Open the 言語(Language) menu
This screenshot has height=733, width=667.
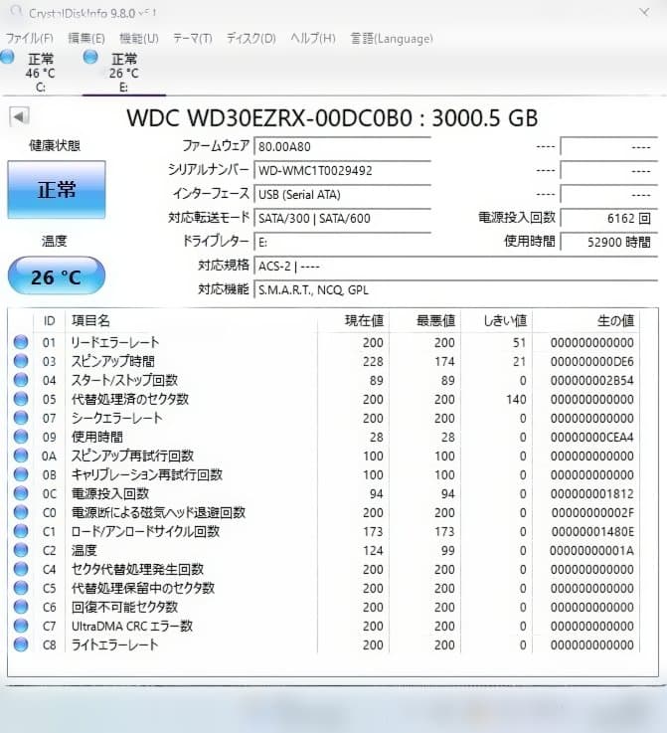click(x=392, y=38)
